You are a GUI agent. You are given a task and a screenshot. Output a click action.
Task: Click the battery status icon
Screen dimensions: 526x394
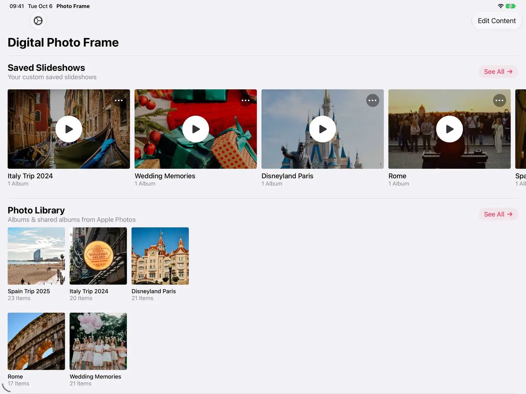point(511,6)
